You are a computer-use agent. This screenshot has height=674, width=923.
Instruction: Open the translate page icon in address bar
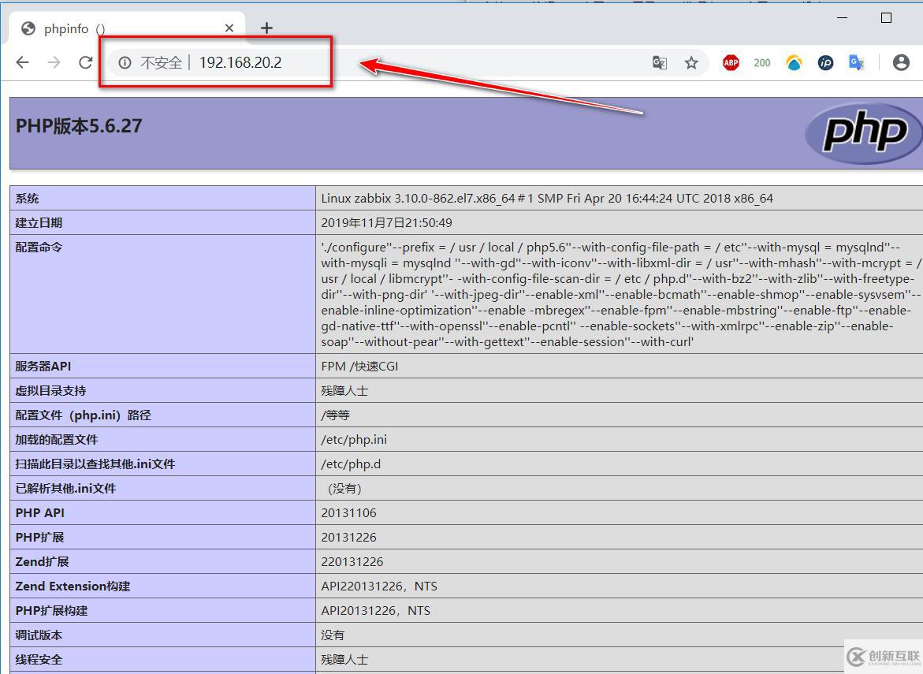pos(660,62)
